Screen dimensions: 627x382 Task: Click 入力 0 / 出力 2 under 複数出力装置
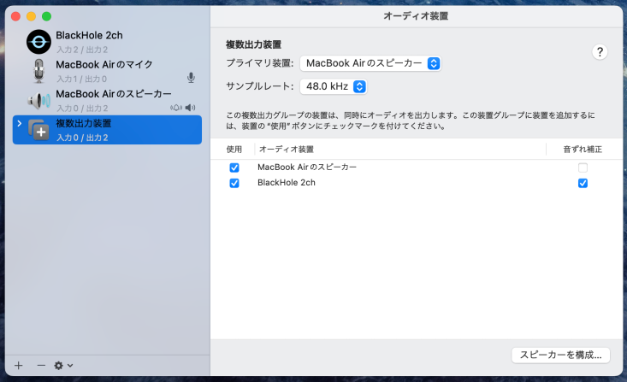(82, 138)
